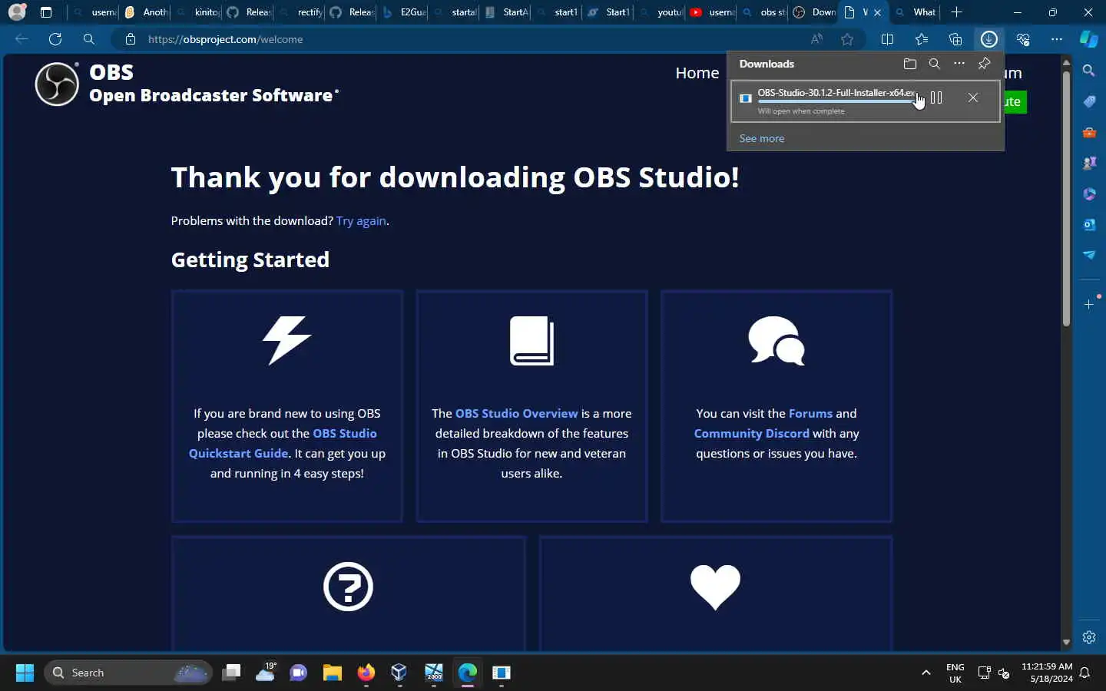1106x691 pixels.
Task: Open Browser essentials heart icon
Action: (1023, 39)
